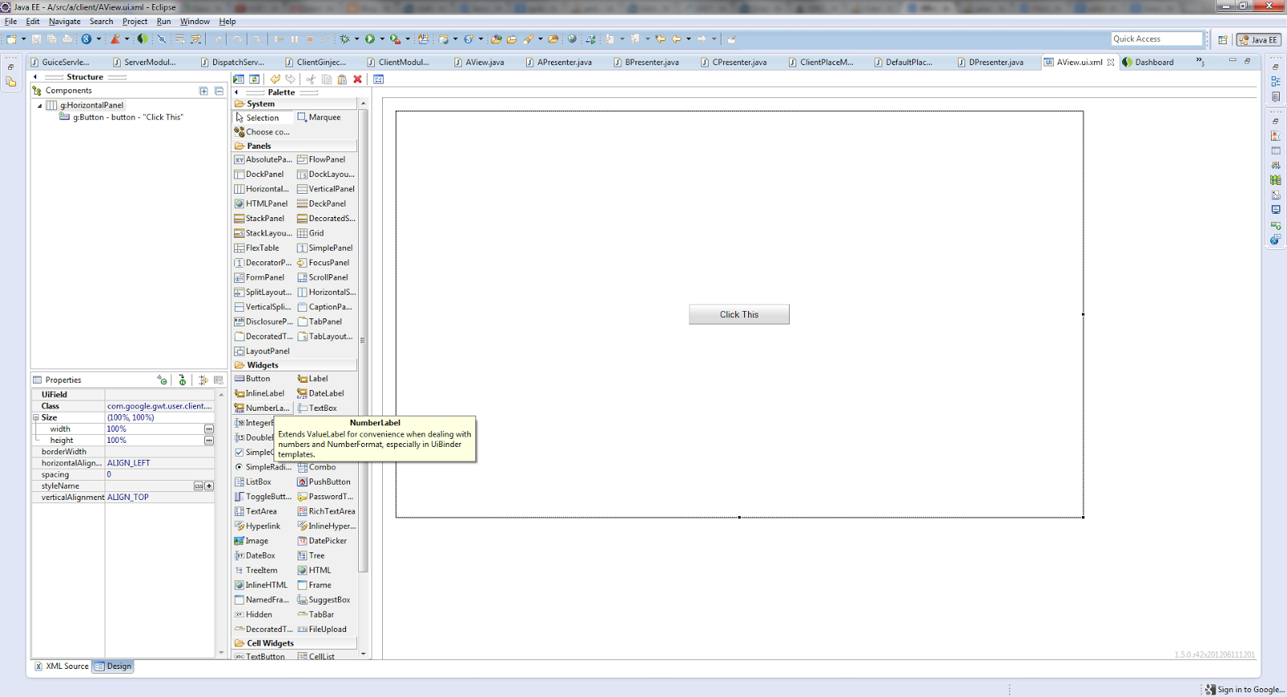
Task: Collapse the Panels palette category
Action: pyautogui.click(x=294, y=146)
